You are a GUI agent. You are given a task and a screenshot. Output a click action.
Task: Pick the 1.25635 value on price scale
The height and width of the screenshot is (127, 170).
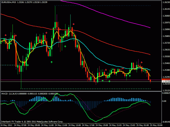[166, 50]
